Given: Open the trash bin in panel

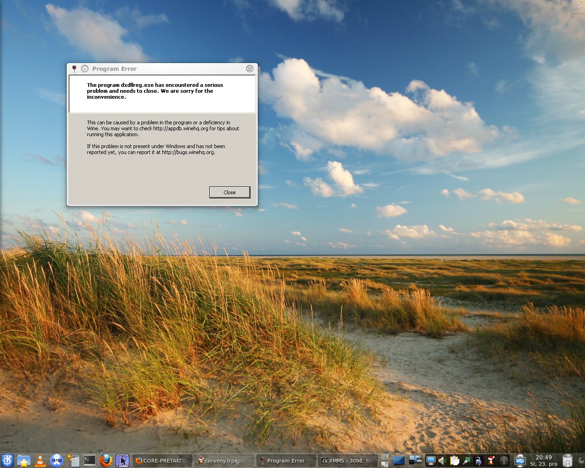Looking at the screenshot, I should (x=568, y=461).
